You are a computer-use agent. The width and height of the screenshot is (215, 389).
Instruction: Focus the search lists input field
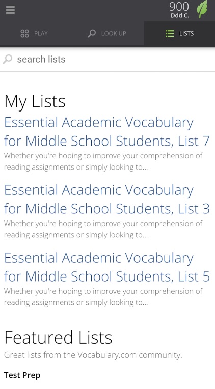pyautogui.click(x=107, y=59)
